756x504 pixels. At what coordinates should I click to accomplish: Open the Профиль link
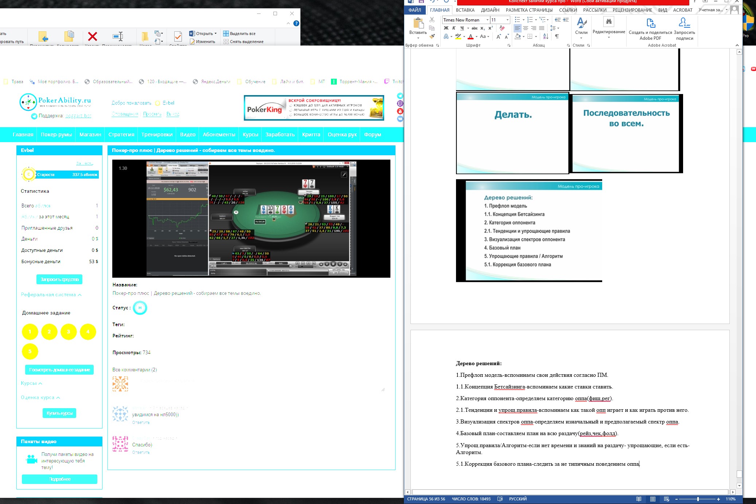[x=152, y=114]
